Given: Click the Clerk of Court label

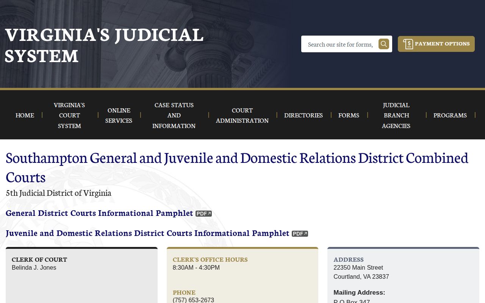Looking at the screenshot, I should (x=39, y=259).
